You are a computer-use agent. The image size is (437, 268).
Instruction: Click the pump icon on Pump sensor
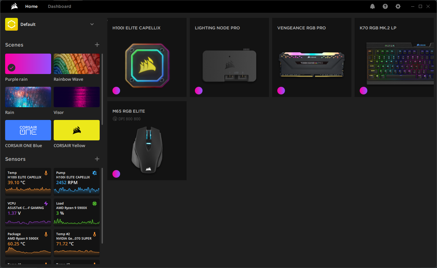(x=95, y=173)
